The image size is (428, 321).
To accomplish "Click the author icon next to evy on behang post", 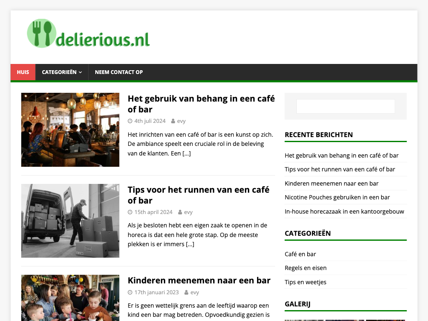I will point(173,121).
